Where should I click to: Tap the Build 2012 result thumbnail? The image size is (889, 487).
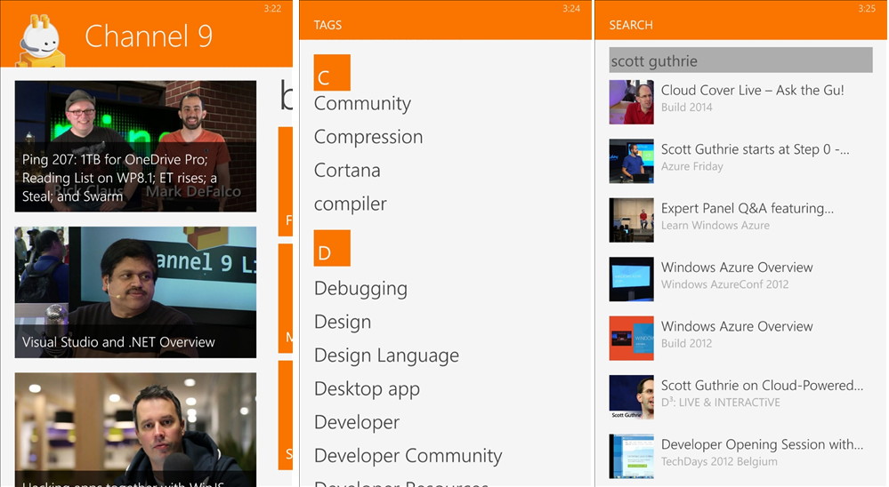point(631,338)
